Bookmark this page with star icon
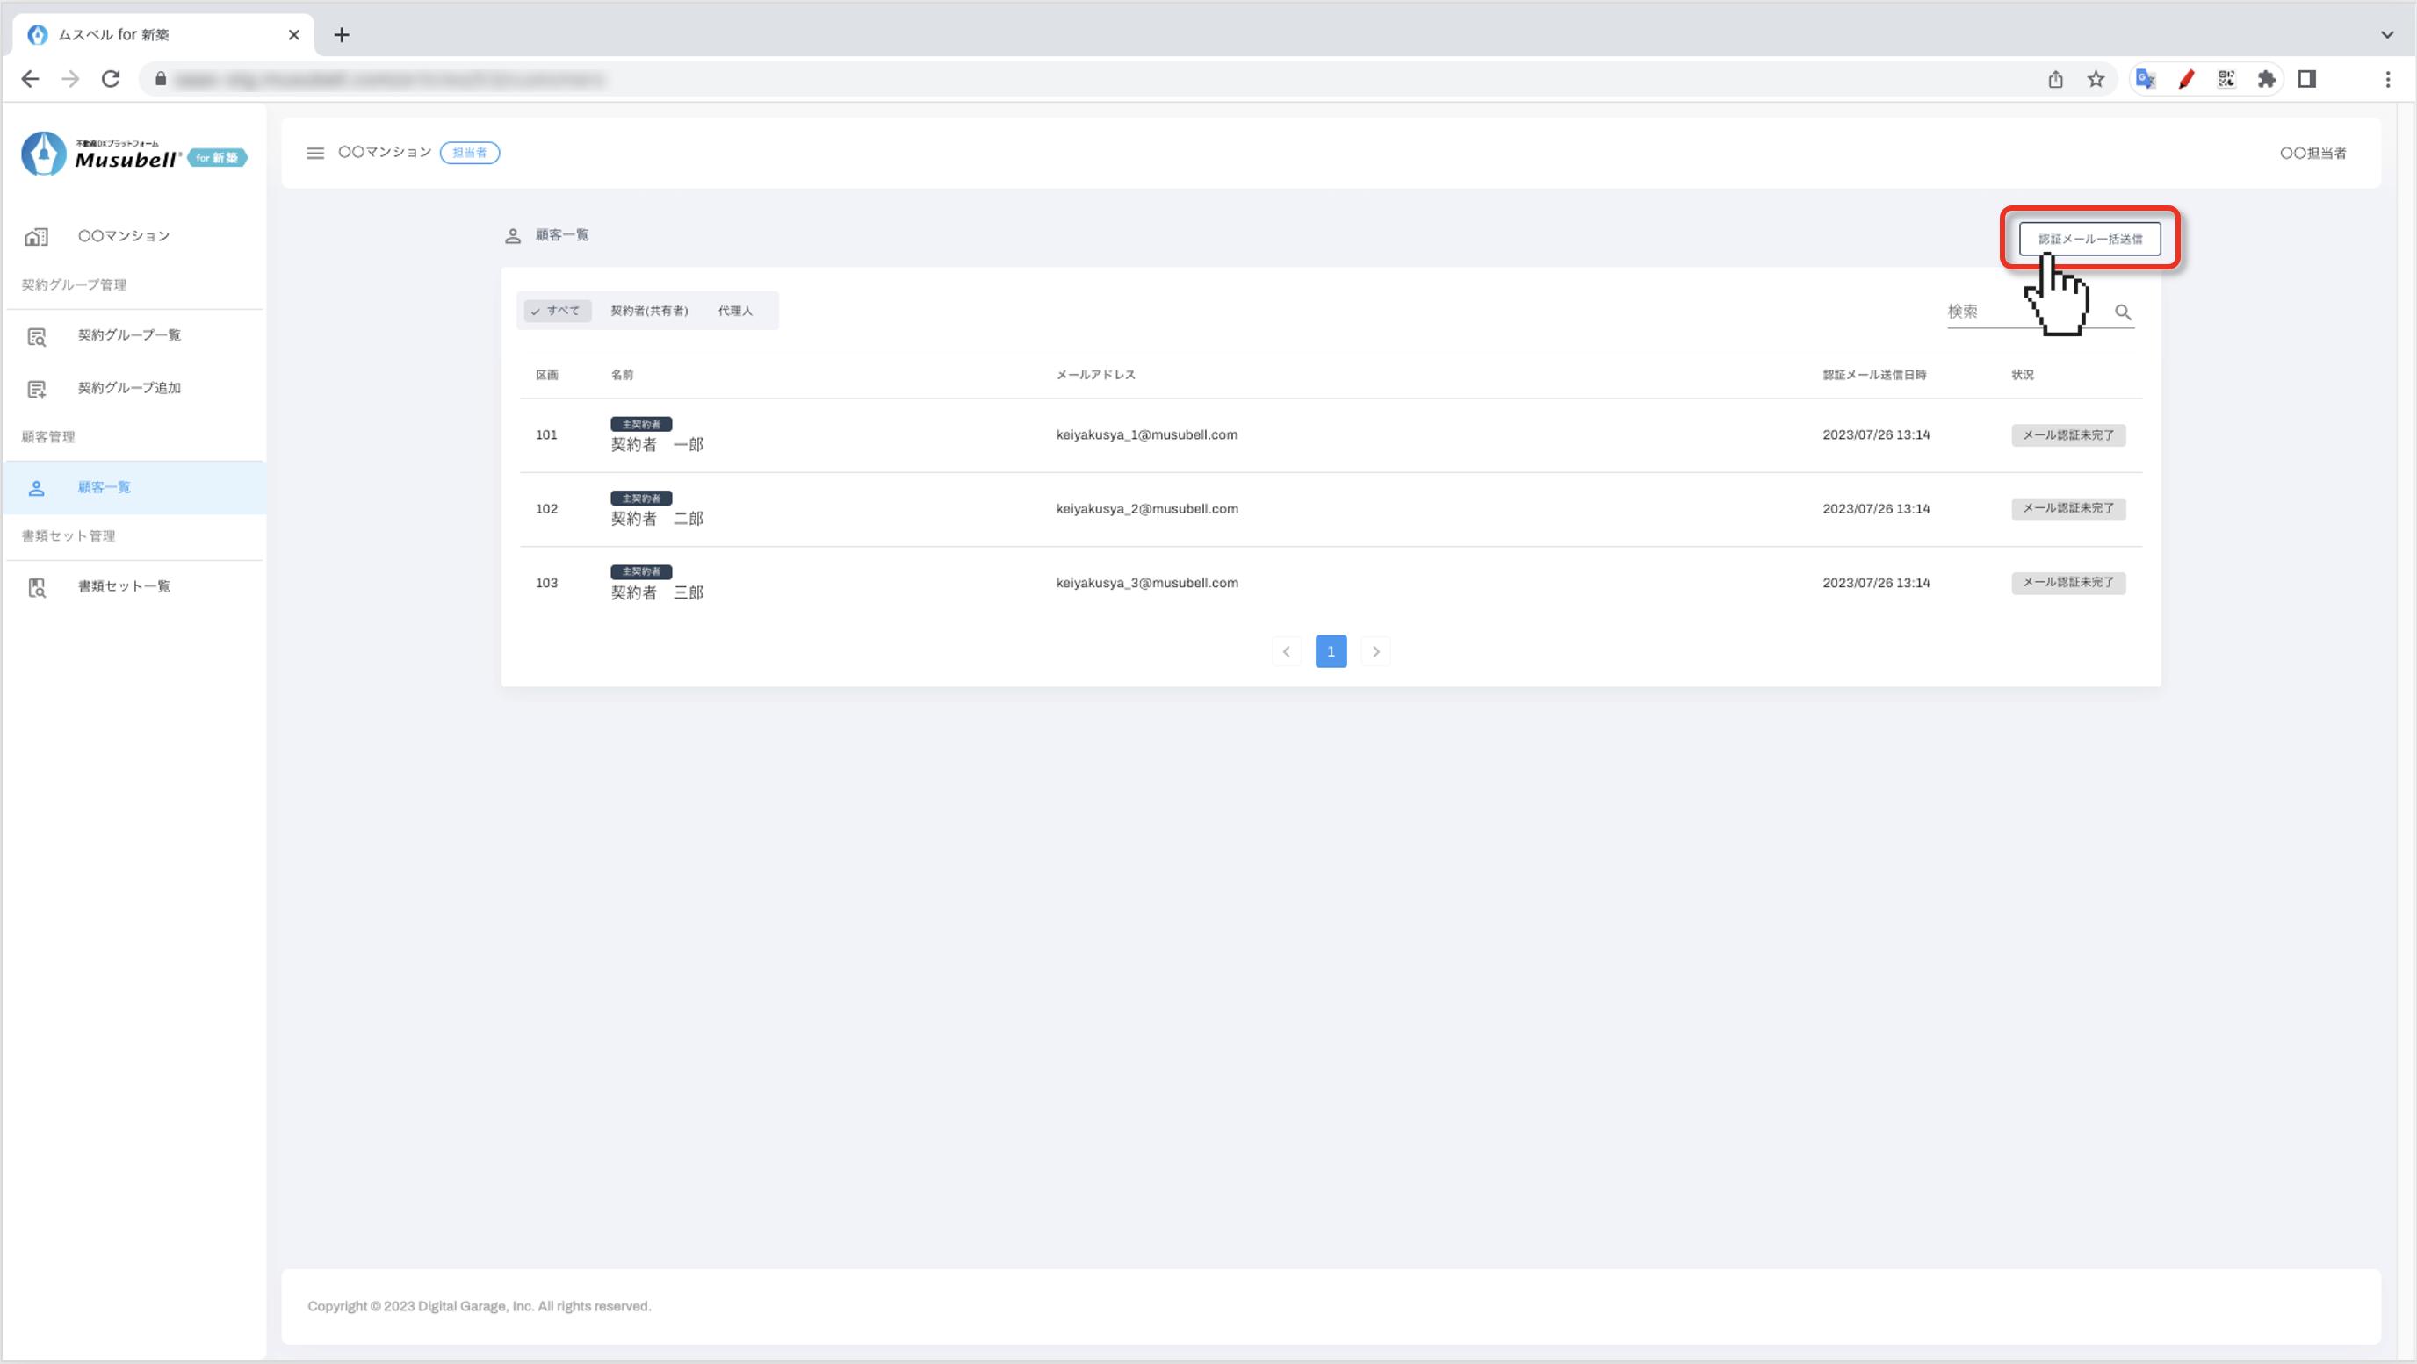Viewport: 2417px width, 1364px height. 2096,80
